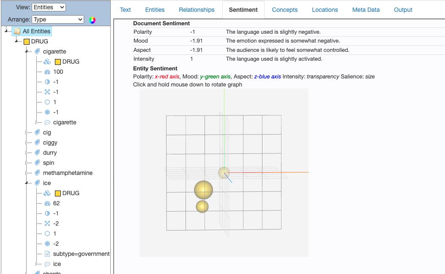The image size is (445, 274).
Task: Click the gauge icon next to 62
Action: pos(47,203)
